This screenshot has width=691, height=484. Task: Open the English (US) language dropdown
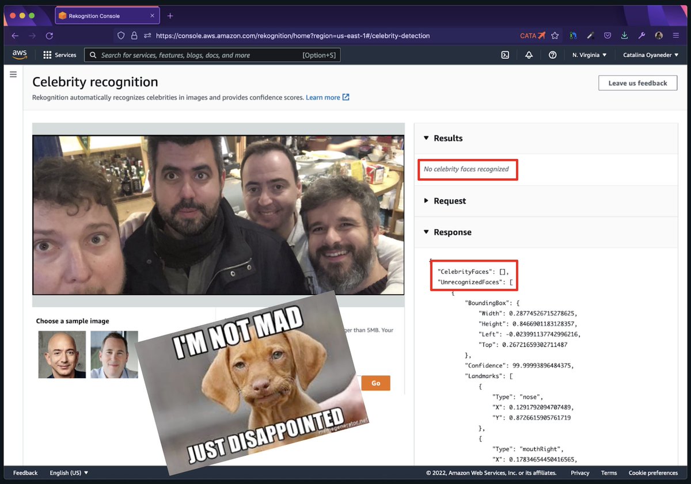tap(68, 472)
